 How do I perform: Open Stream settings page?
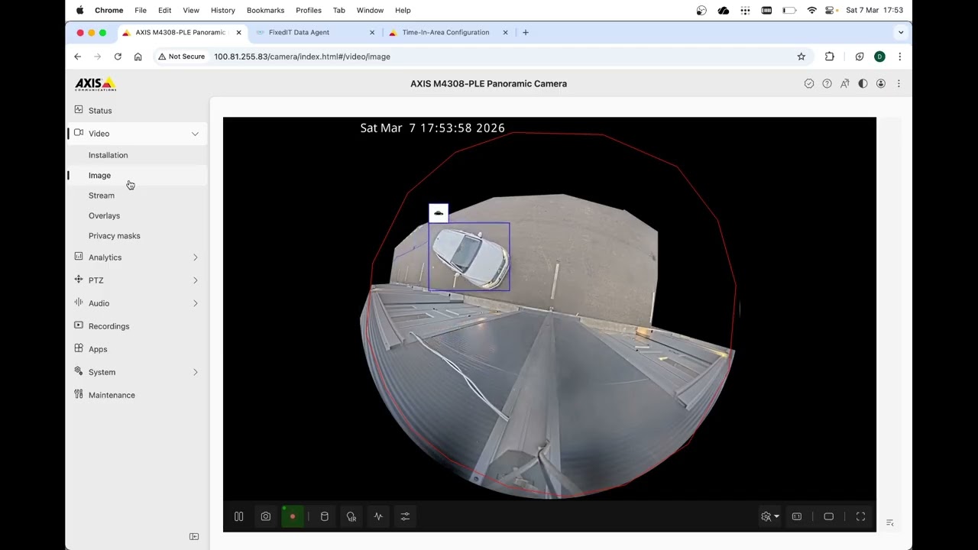102,196
